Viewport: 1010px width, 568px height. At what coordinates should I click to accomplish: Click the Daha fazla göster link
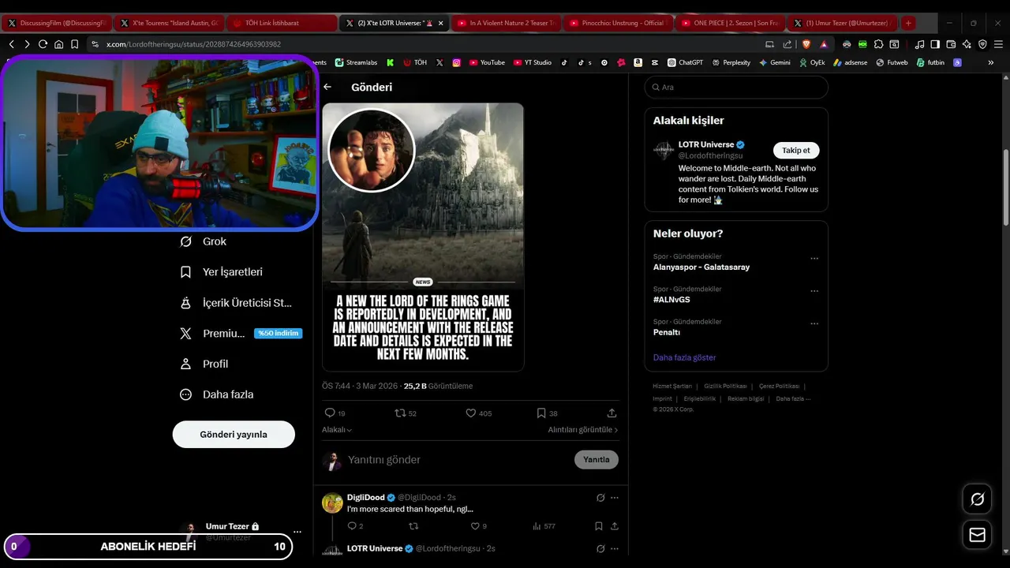point(684,357)
